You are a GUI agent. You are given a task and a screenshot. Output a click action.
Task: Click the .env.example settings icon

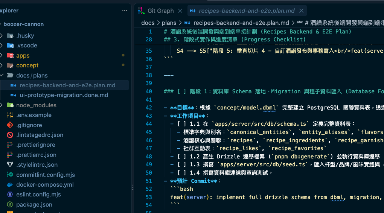pos(10,115)
